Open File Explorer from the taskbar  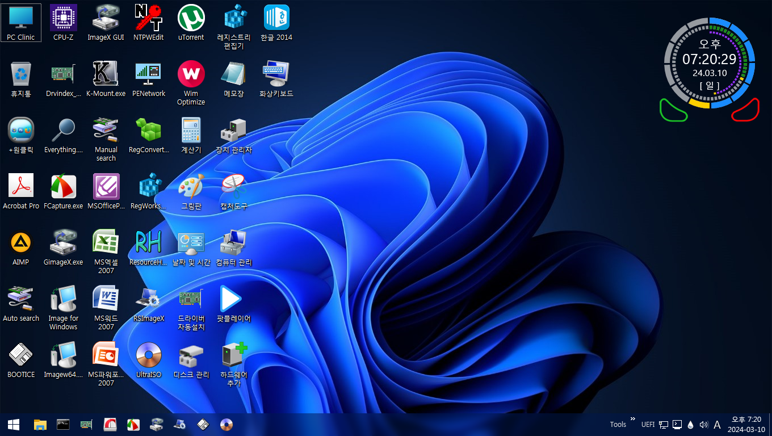click(40, 425)
